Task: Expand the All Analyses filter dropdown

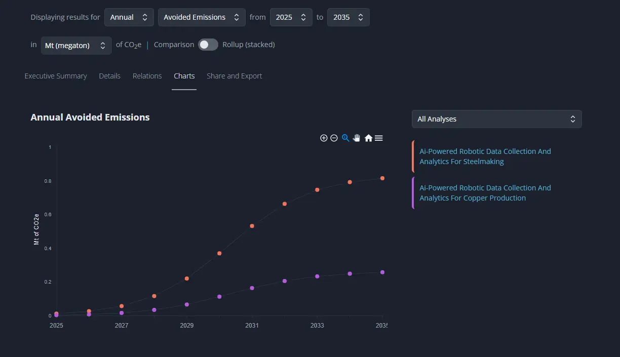Action: (x=496, y=119)
